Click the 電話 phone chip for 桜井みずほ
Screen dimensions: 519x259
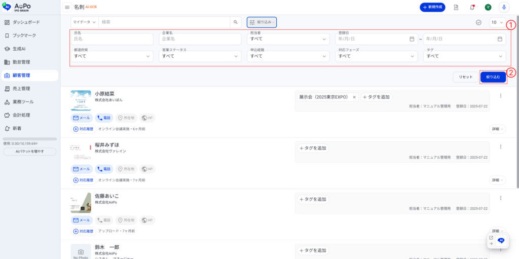103,169
